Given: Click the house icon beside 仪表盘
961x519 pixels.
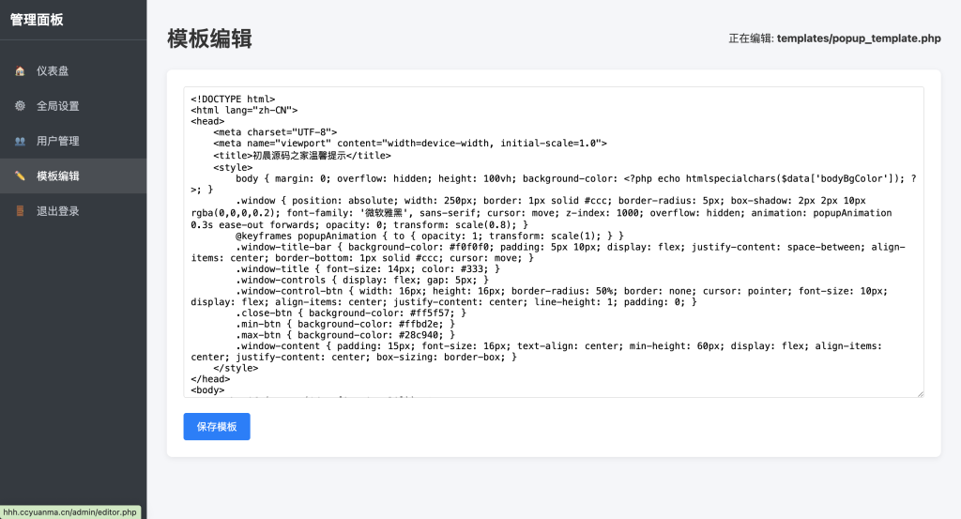Looking at the screenshot, I should pos(20,71).
